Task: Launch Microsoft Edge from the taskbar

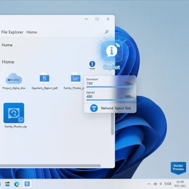Action: [17, 184]
